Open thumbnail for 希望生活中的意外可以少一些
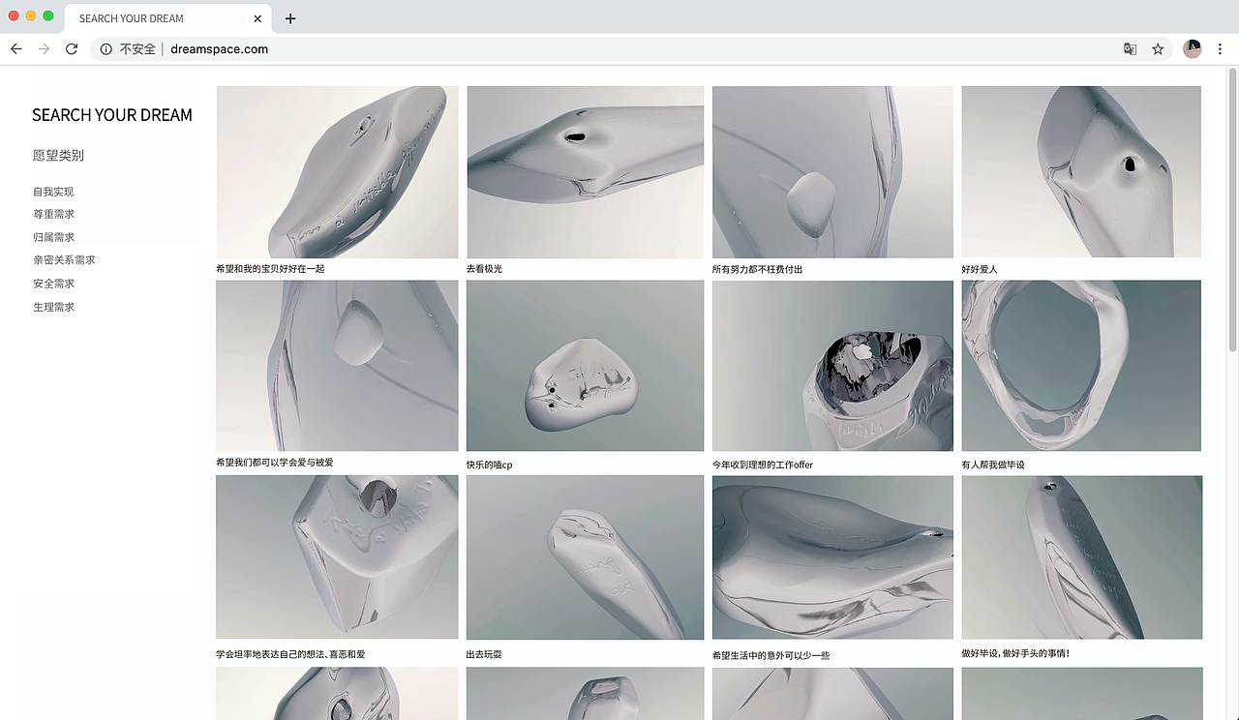Image resolution: width=1239 pixels, height=720 pixels. click(832, 557)
